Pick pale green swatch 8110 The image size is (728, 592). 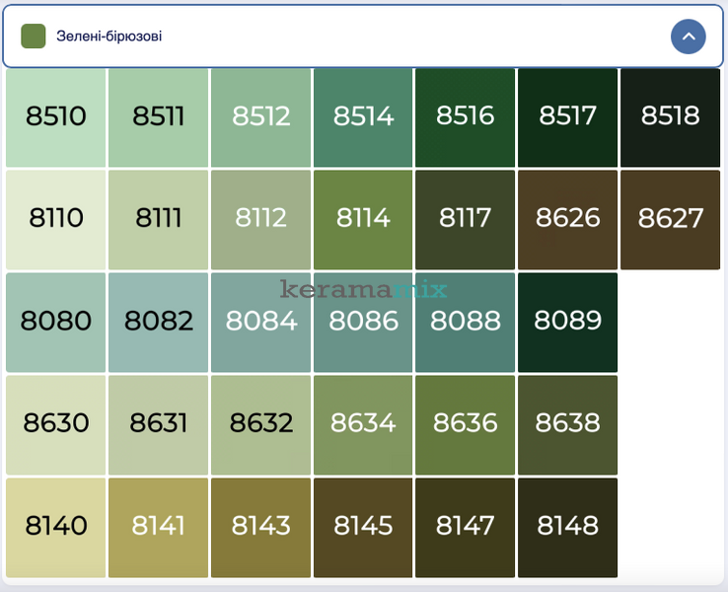tap(55, 220)
